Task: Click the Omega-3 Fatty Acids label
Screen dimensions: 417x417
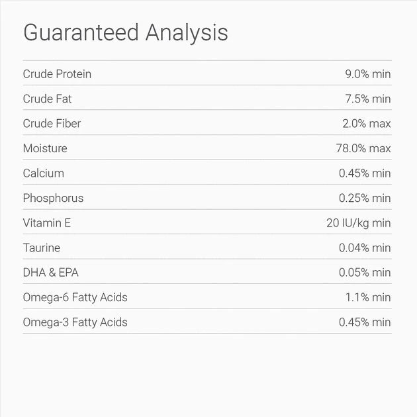Action: 75,322
